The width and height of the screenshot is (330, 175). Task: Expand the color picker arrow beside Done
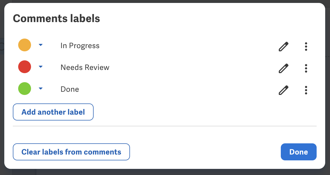[41, 89]
